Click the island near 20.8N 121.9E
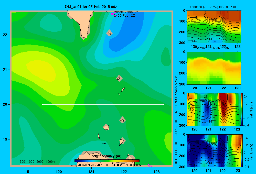Viewport: 256px width, 174px height. click(119, 78)
